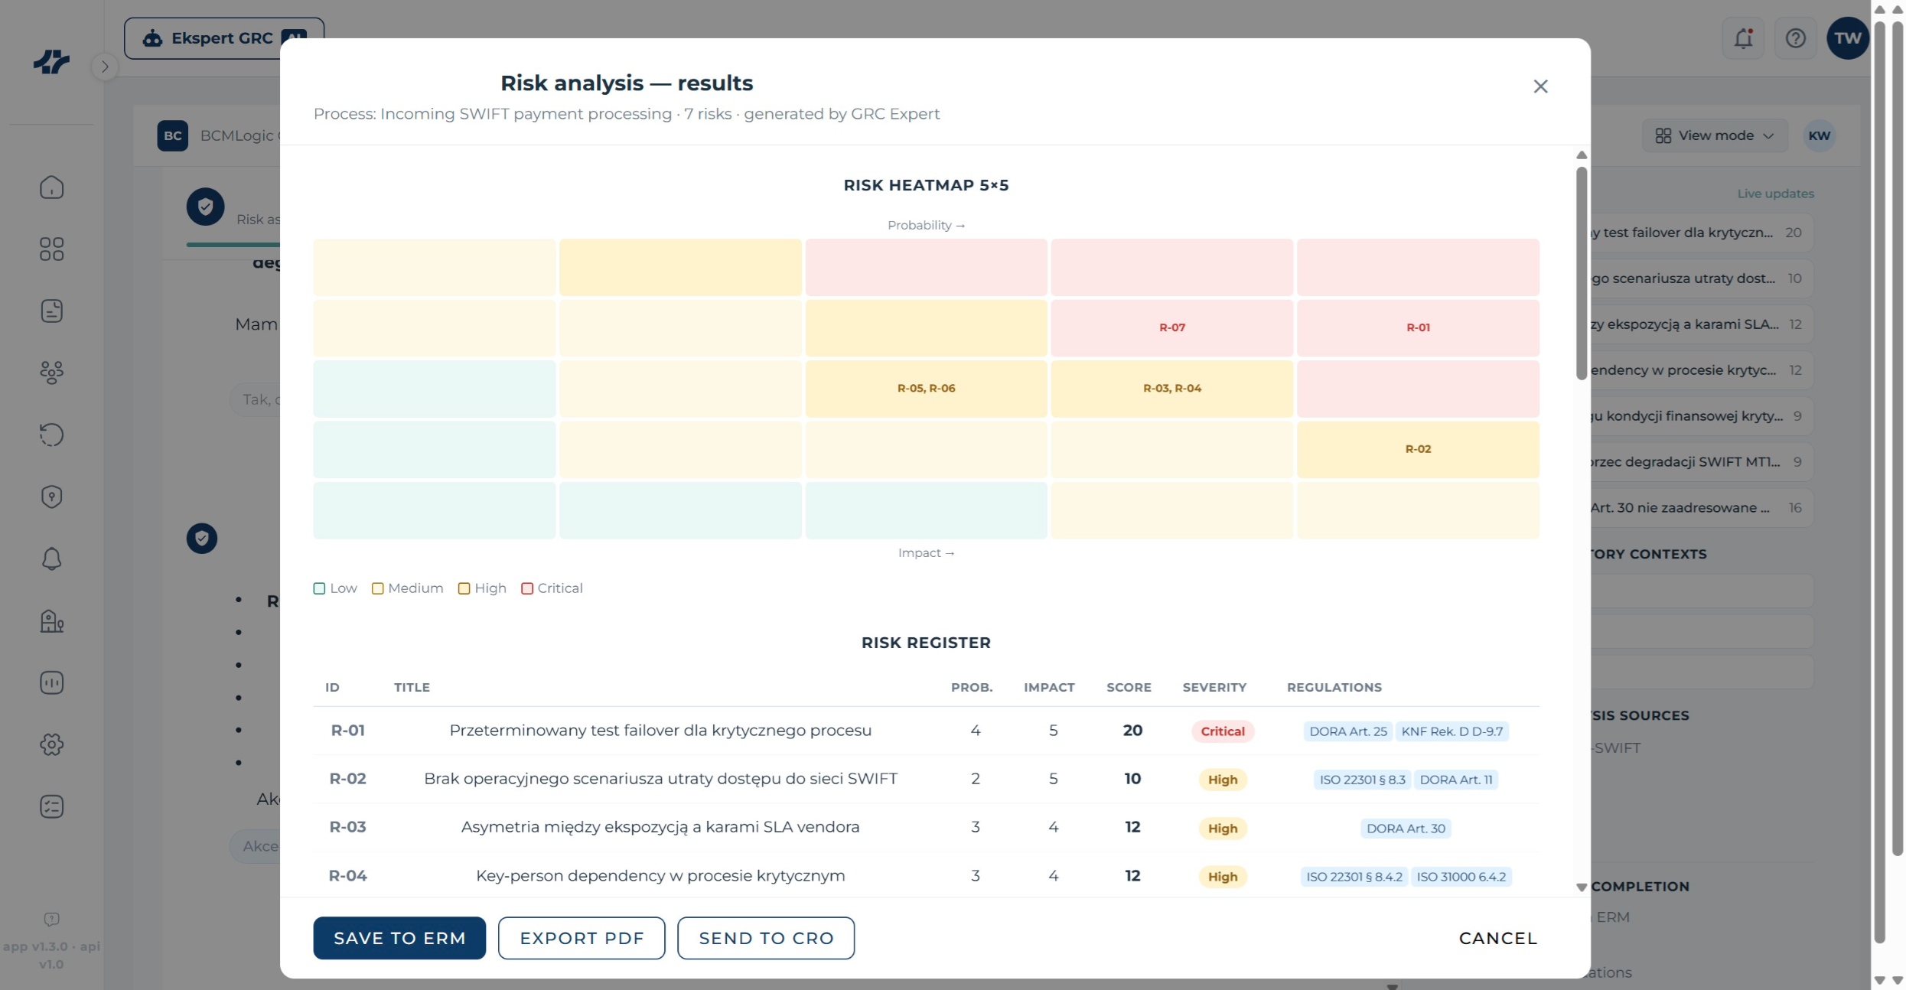Open the View mode dropdown
The image size is (1906, 990).
[x=1715, y=135]
